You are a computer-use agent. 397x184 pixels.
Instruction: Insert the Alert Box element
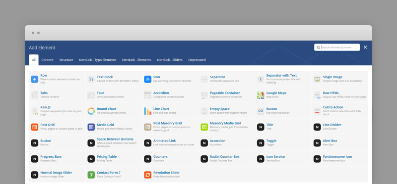(340, 142)
